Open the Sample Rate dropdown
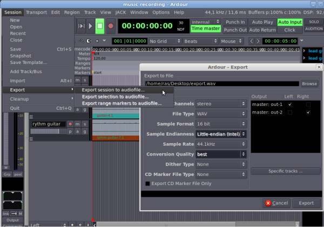 (221, 144)
